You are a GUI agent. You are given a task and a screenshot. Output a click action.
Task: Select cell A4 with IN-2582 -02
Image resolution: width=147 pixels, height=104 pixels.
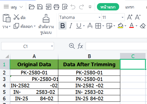tap(34, 86)
